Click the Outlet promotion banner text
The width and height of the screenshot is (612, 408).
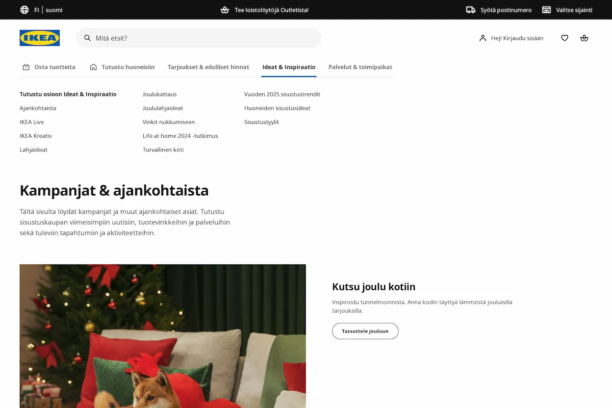pyautogui.click(x=271, y=10)
